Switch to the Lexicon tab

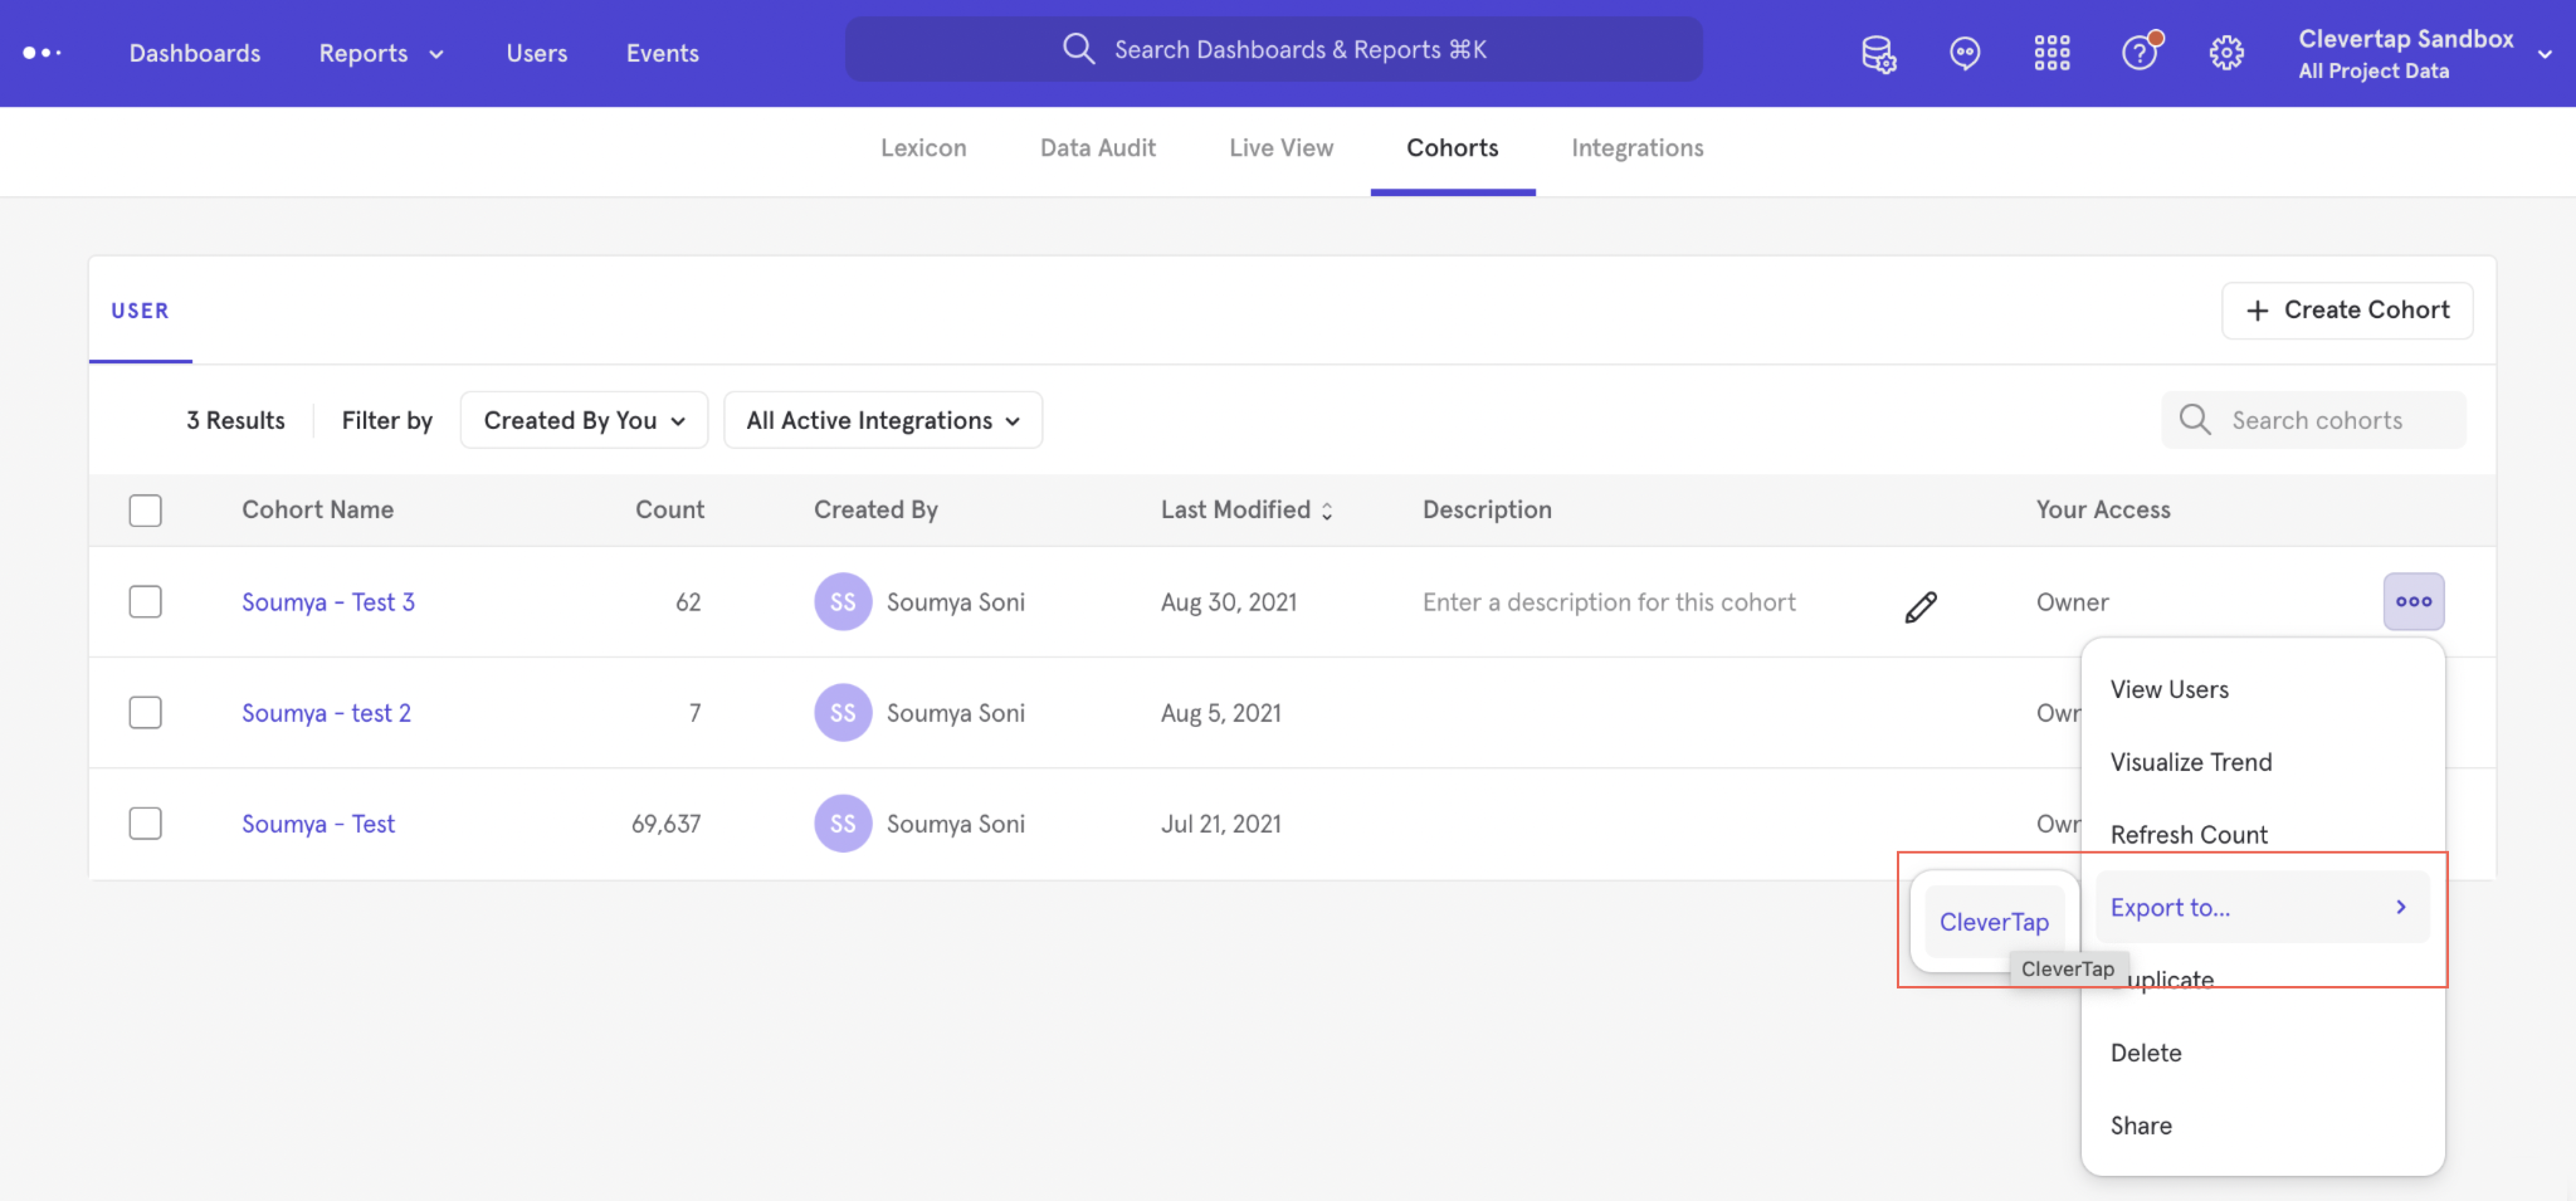coord(923,147)
